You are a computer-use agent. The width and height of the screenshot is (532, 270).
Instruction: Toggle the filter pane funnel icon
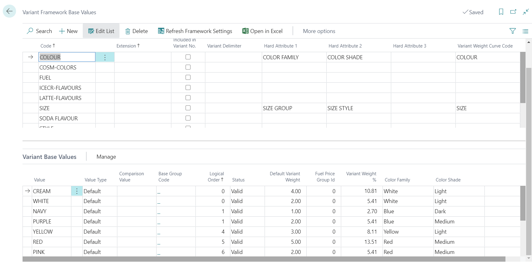coord(513,31)
